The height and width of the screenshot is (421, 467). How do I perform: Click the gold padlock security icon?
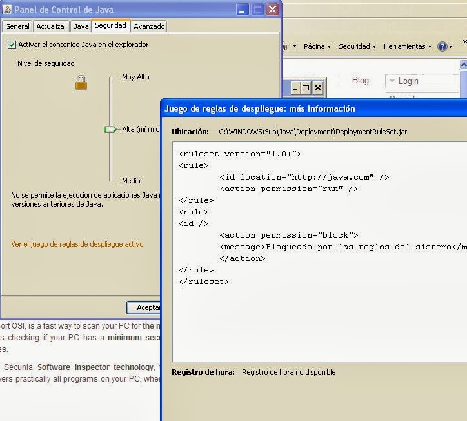(x=81, y=82)
